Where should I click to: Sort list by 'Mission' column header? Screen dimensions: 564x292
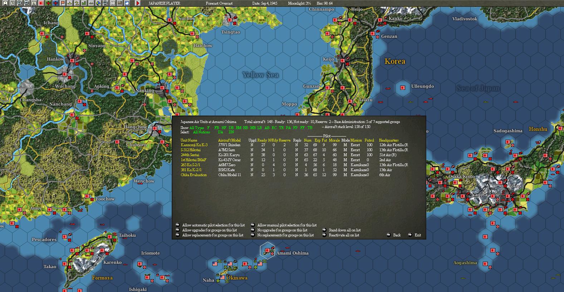(356, 140)
